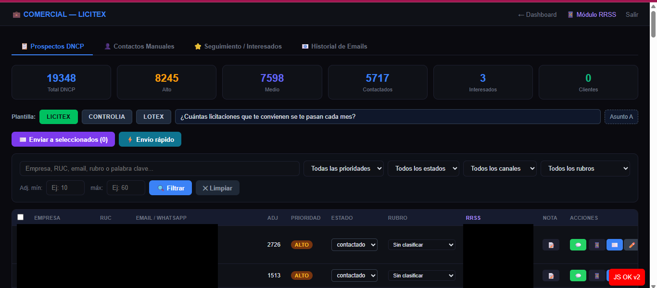
Task: Click the 8245 Alto stat card
Action: (x=166, y=82)
